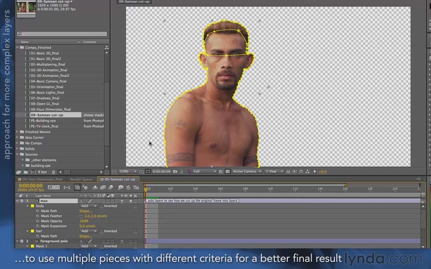Collapse the Comps_Finished folder
This screenshot has width=431, height=269.
18,48
